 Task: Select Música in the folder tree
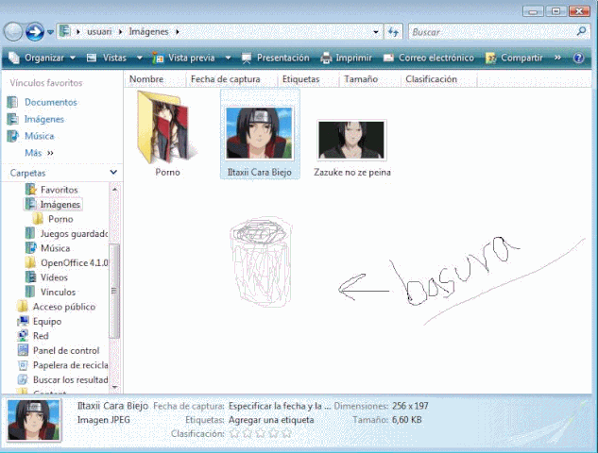pyautogui.click(x=48, y=248)
